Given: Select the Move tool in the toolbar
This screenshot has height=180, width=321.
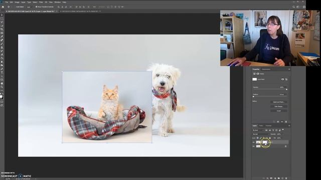Looking at the screenshot, I should coord(2,15).
